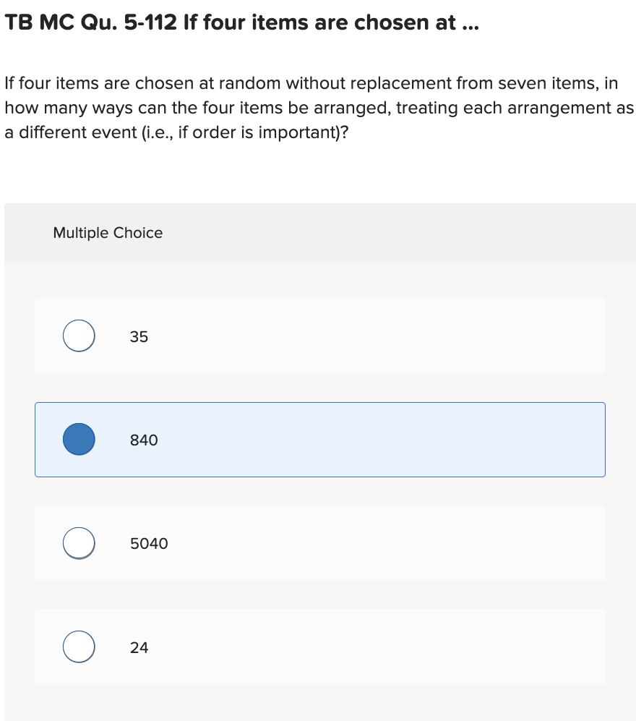
Task: Select the radio button for answer 35
Action: pos(79,336)
